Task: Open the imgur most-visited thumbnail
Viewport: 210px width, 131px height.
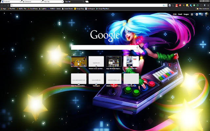Action: click(x=114, y=62)
